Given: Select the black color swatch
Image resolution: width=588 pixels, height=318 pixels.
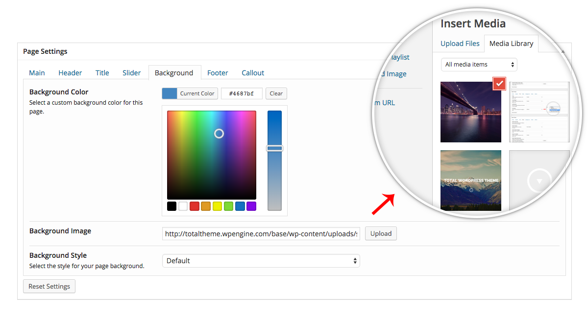Looking at the screenshot, I should click(171, 206).
